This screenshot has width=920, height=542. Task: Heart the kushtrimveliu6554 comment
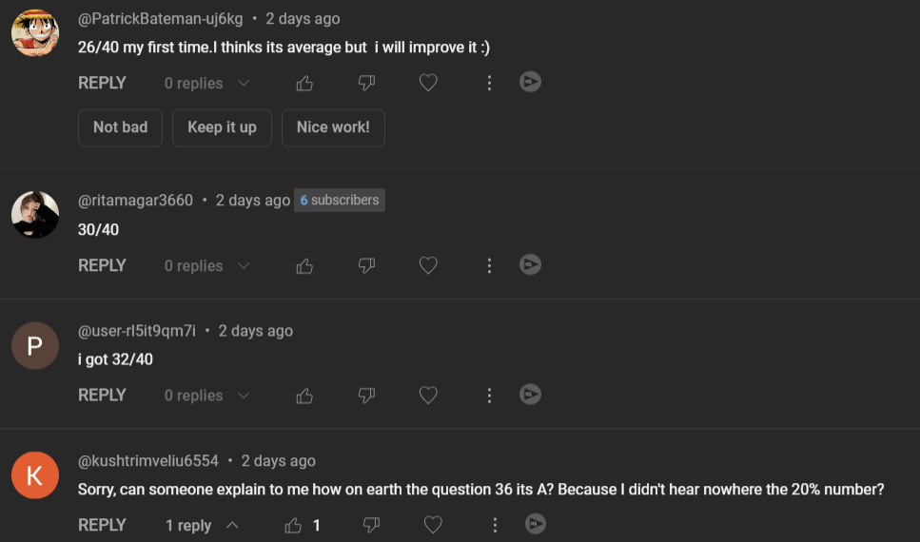coord(433,525)
